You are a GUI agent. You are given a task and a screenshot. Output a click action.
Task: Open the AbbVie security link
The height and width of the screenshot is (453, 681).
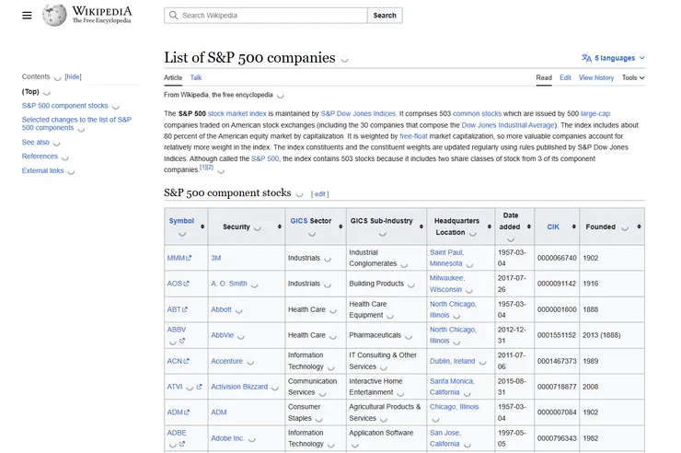pos(223,335)
